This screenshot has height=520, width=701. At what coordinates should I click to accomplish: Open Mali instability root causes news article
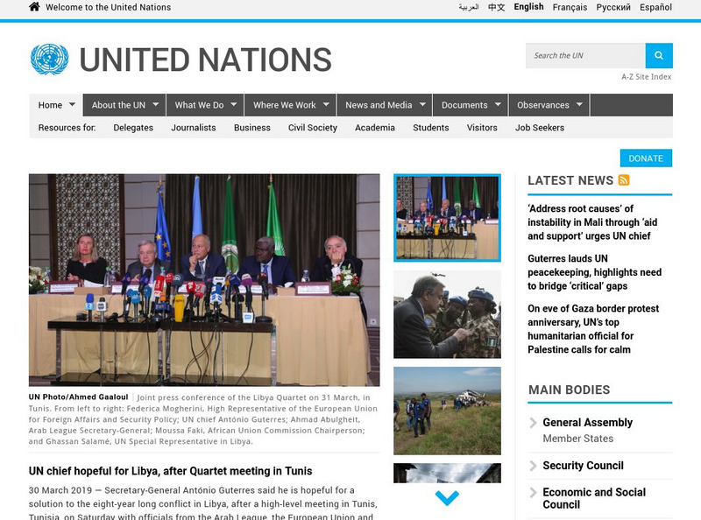(x=592, y=222)
